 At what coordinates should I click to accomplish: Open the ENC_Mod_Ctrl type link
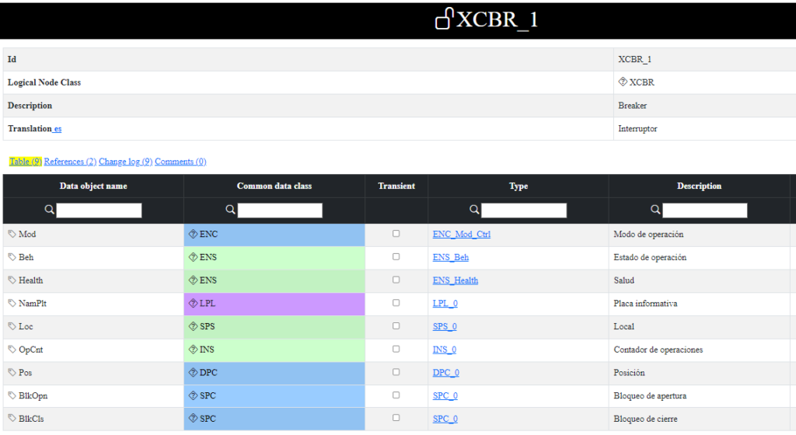(461, 234)
